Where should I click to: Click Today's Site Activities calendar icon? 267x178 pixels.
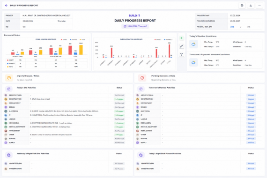[9, 89]
